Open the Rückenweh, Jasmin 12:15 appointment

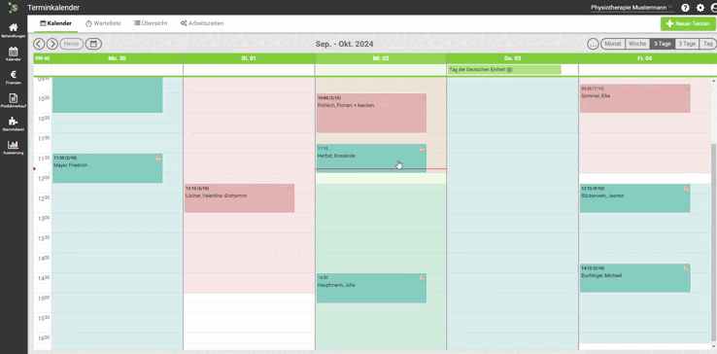tap(635, 198)
